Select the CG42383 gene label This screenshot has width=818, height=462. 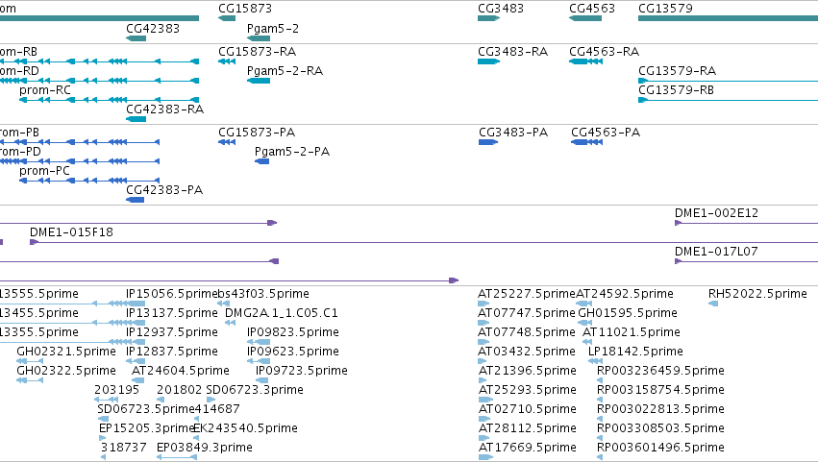tap(153, 29)
